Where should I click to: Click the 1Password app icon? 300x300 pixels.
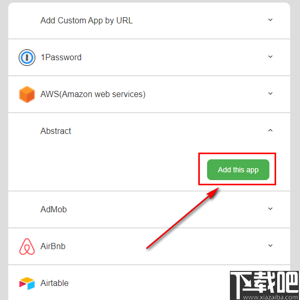tap(27, 58)
